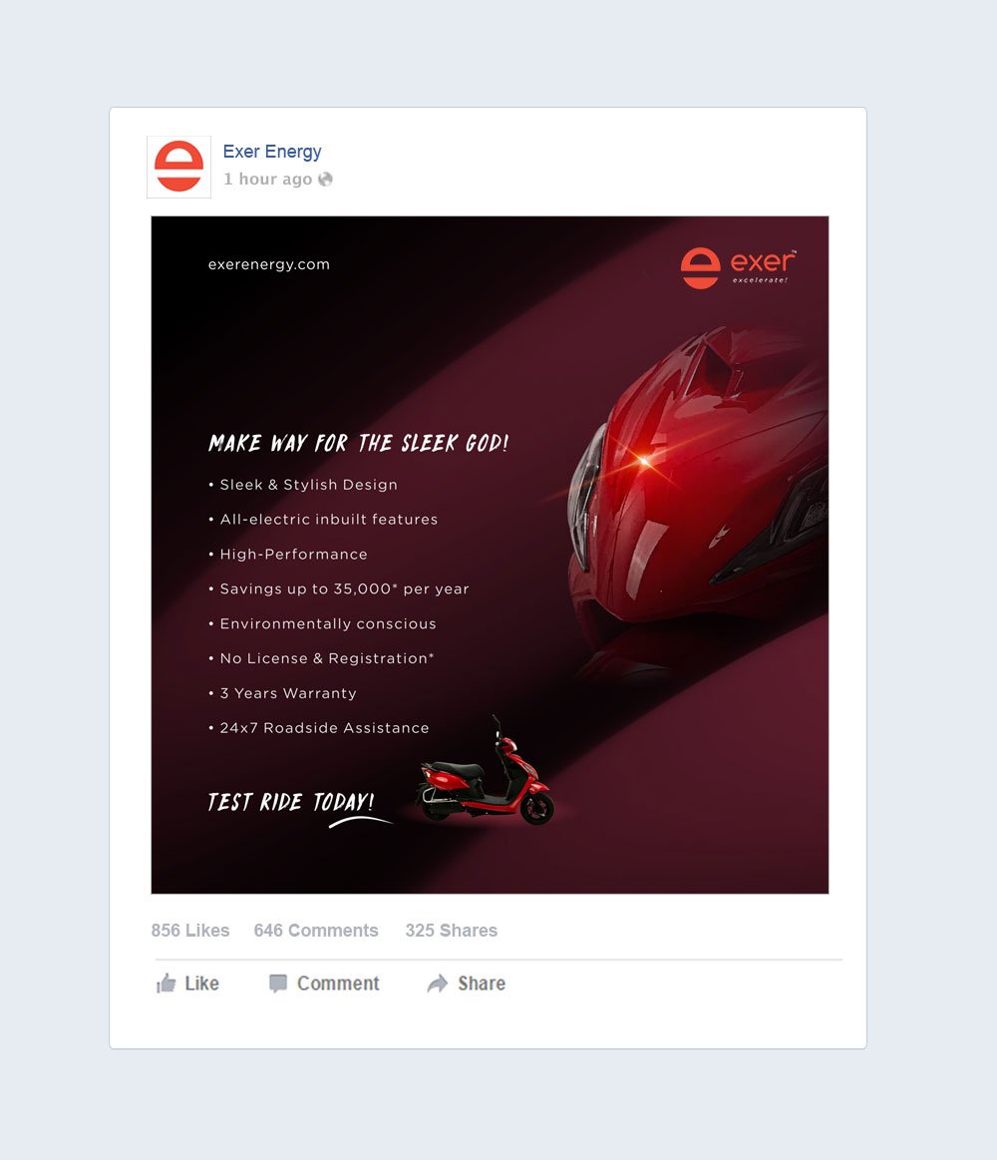This screenshot has width=997, height=1160.
Task: Click the public globe privacy icon
Action: click(x=325, y=179)
